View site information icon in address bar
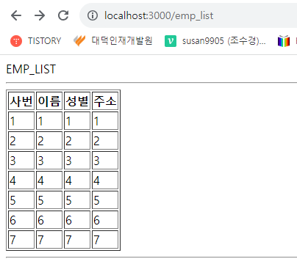This screenshot has height=278, width=297. (93, 15)
